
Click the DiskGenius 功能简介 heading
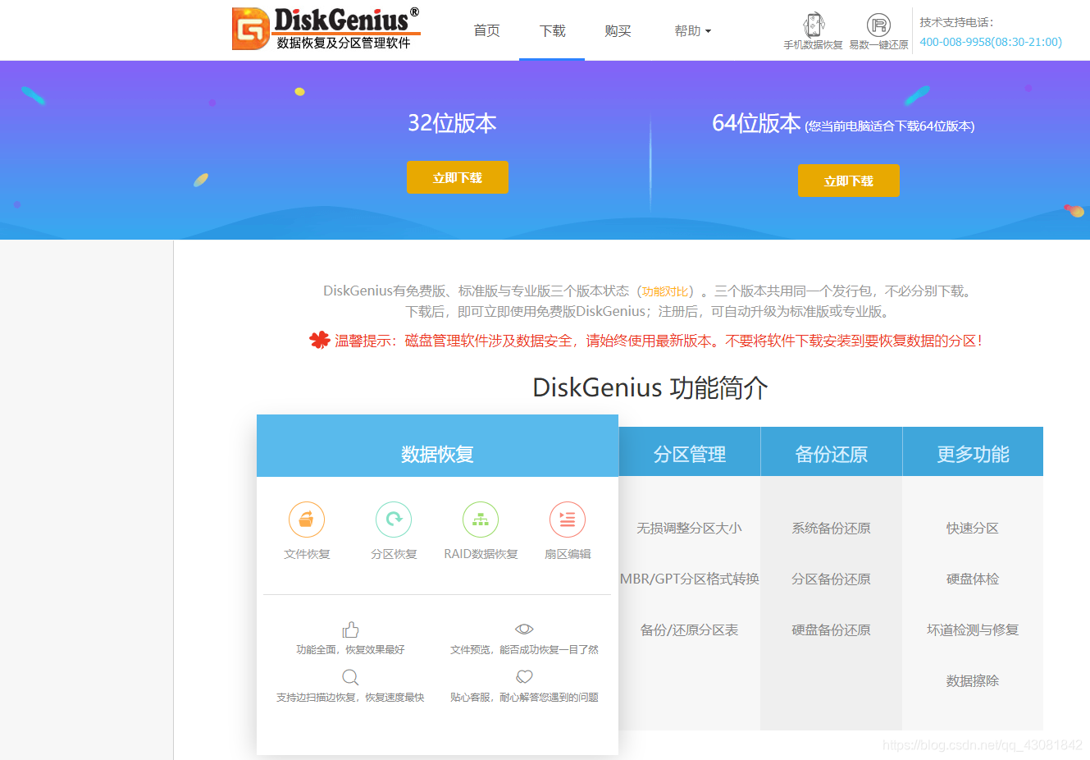click(650, 387)
